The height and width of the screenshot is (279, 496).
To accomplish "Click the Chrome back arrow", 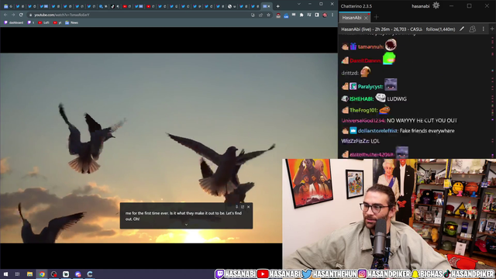I will 5,15.
